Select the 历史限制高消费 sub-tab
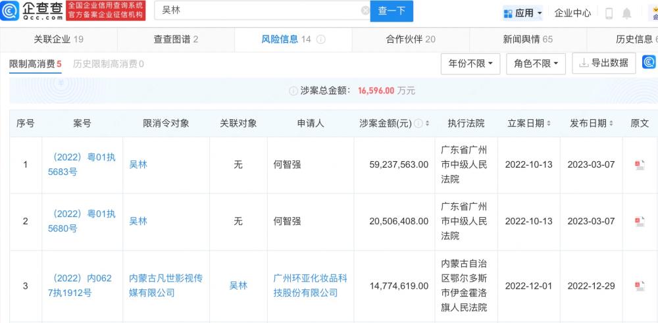The width and height of the screenshot is (658, 323). pyautogui.click(x=109, y=64)
